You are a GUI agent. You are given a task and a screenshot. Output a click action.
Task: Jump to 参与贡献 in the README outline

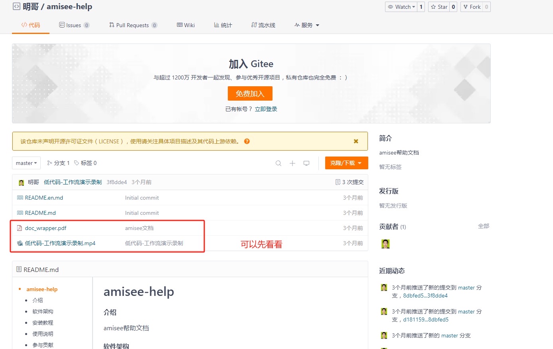43,345
